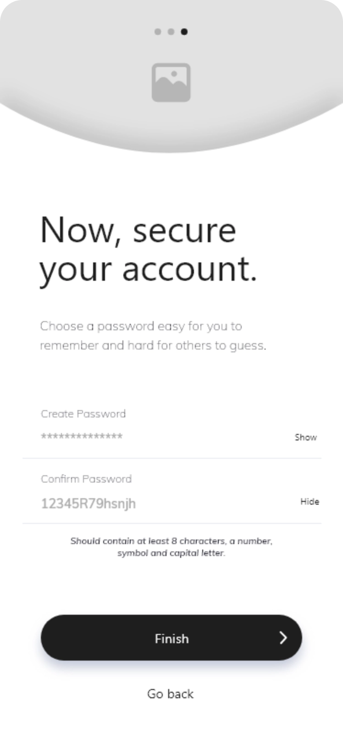The height and width of the screenshot is (745, 343).
Task: Click the Go back link
Action: [x=170, y=694]
